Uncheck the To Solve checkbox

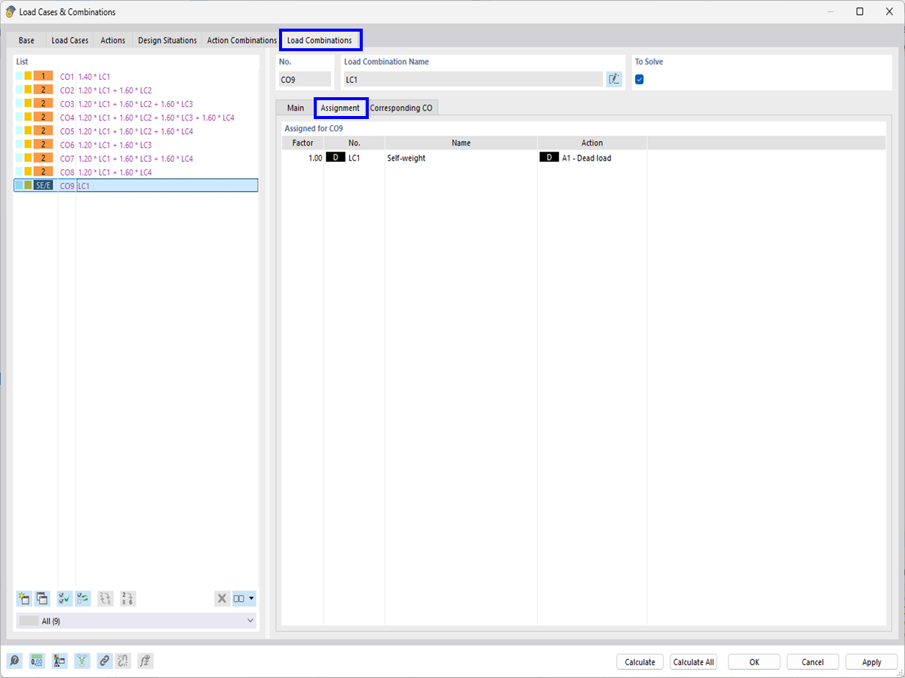[x=639, y=78]
